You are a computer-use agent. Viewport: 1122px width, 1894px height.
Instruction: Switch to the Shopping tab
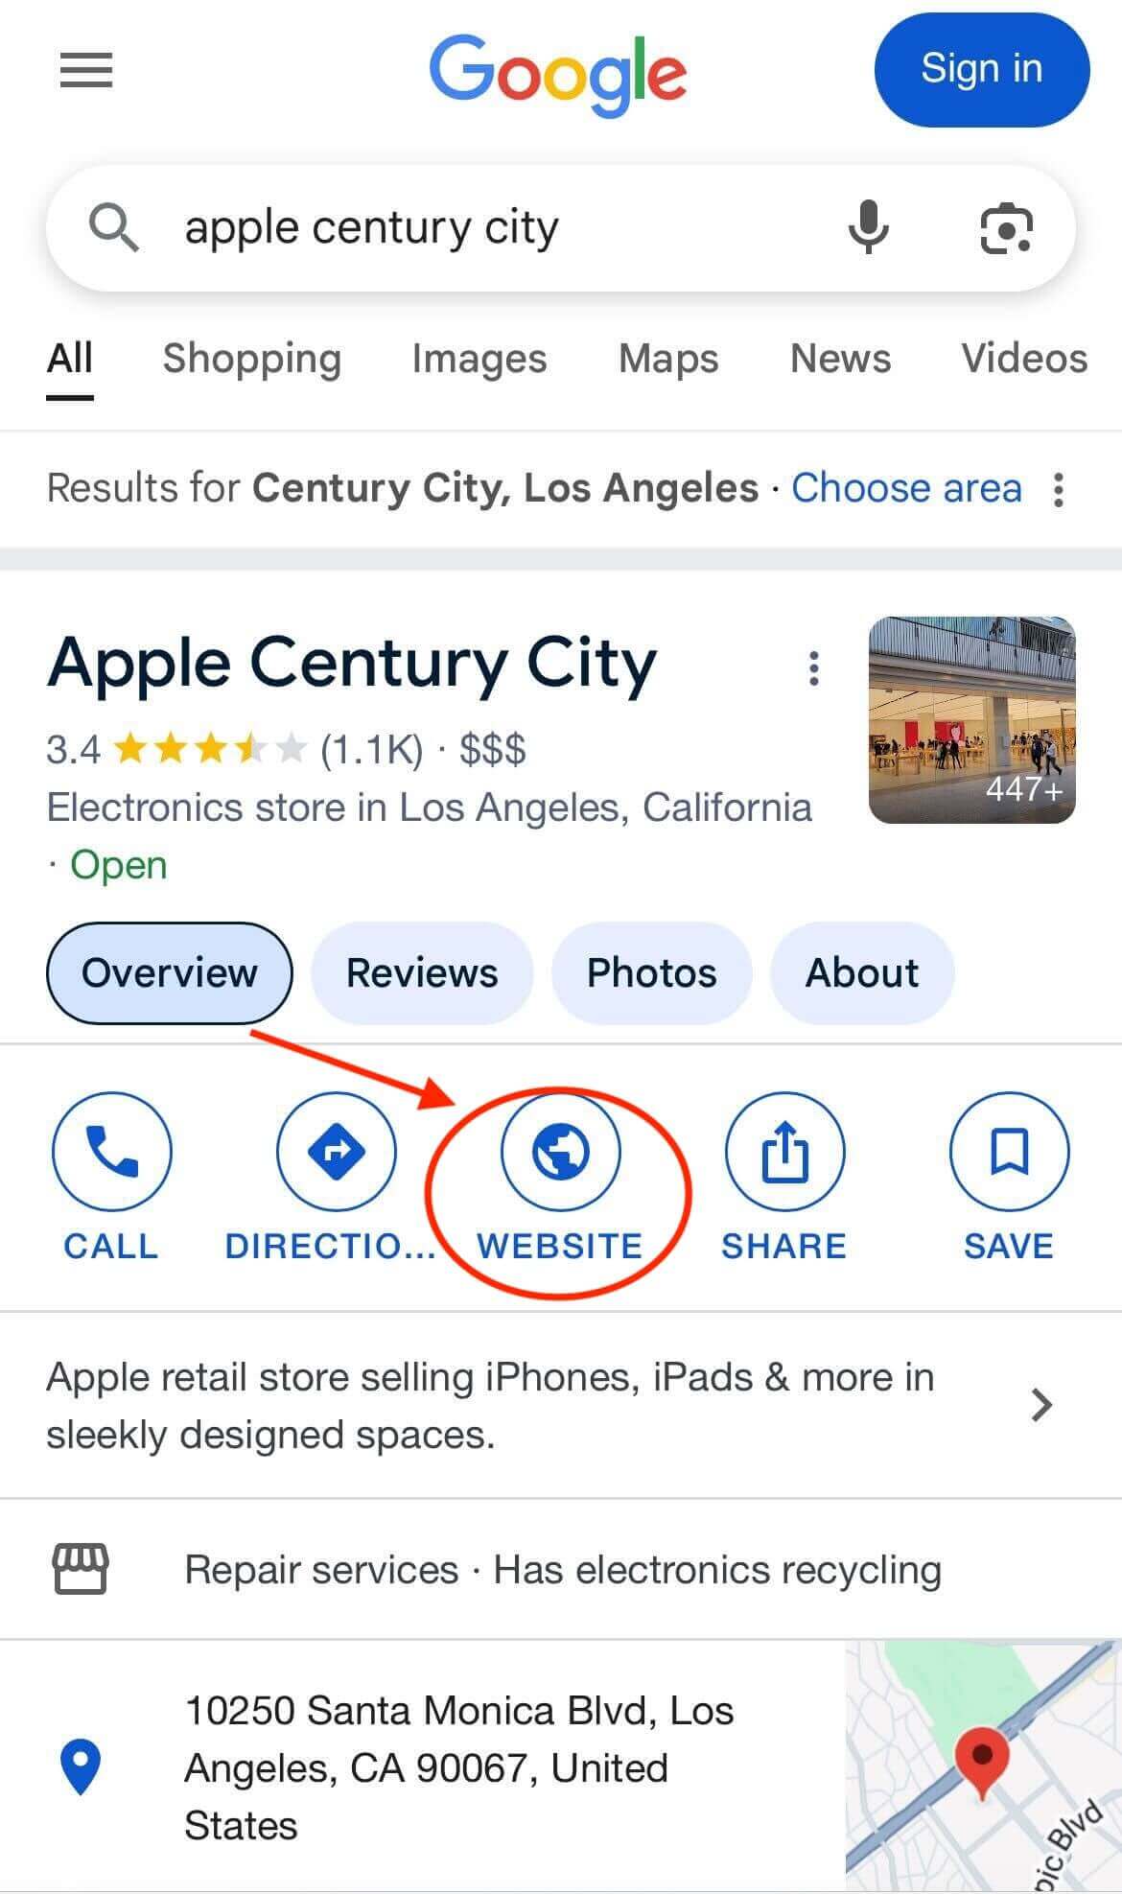(x=252, y=359)
